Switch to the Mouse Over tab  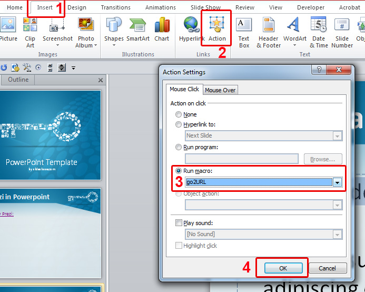tap(220, 90)
